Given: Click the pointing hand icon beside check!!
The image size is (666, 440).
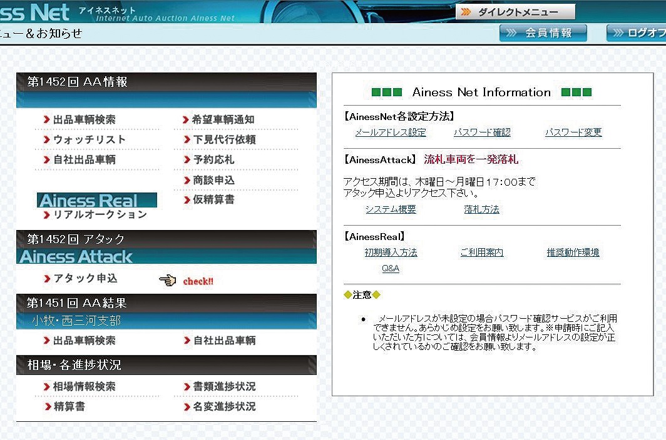Looking at the screenshot, I should (168, 281).
